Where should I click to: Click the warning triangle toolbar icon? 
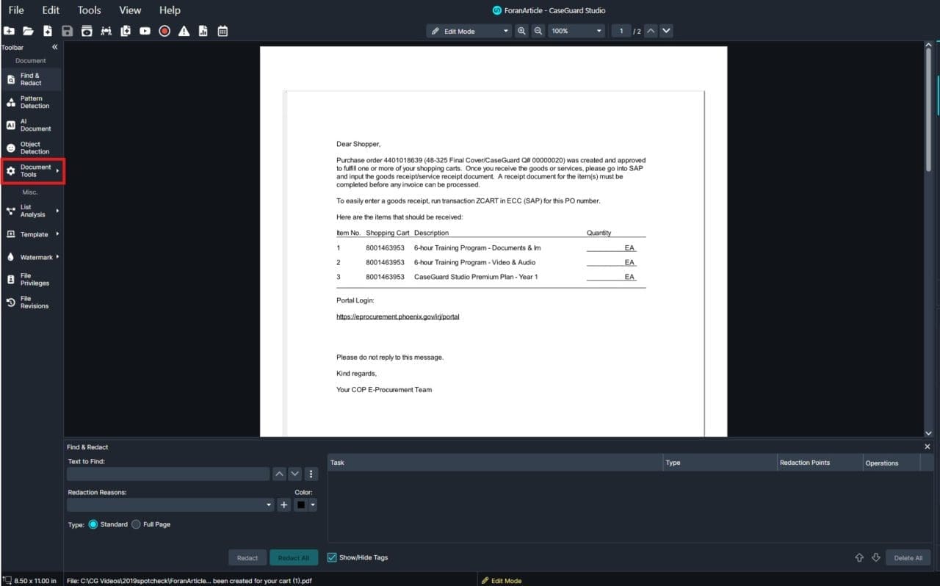point(184,31)
